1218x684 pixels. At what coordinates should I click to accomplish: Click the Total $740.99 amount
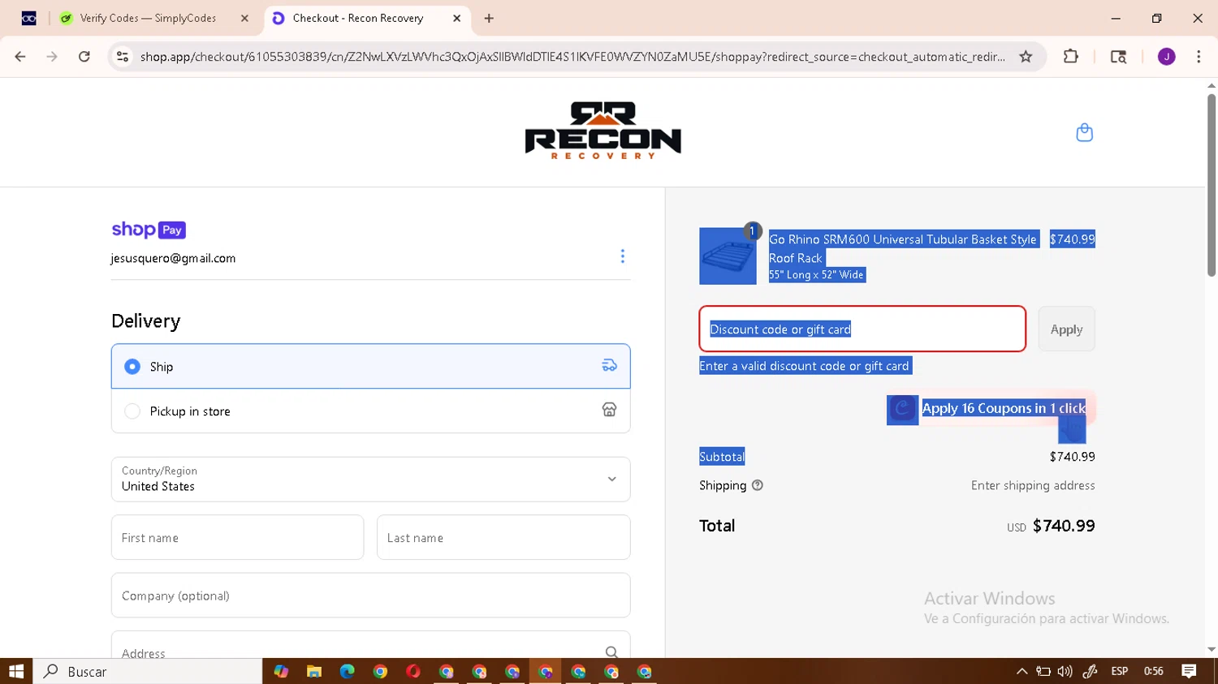(1064, 526)
